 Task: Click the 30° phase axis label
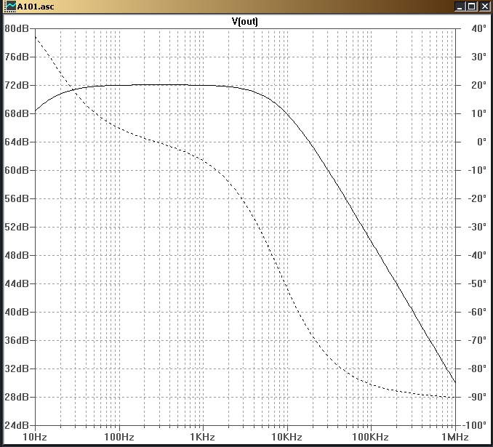(x=479, y=57)
